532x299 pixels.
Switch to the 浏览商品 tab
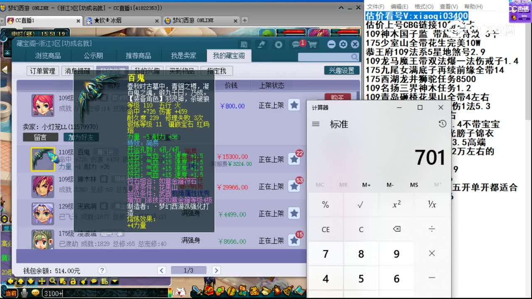(x=48, y=56)
